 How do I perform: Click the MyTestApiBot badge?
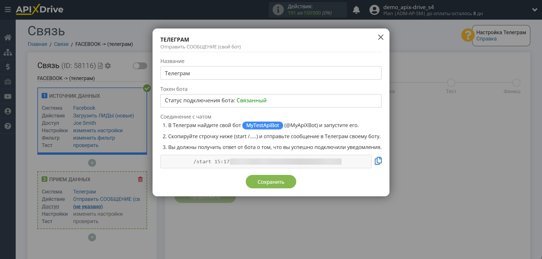tap(263, 125)
